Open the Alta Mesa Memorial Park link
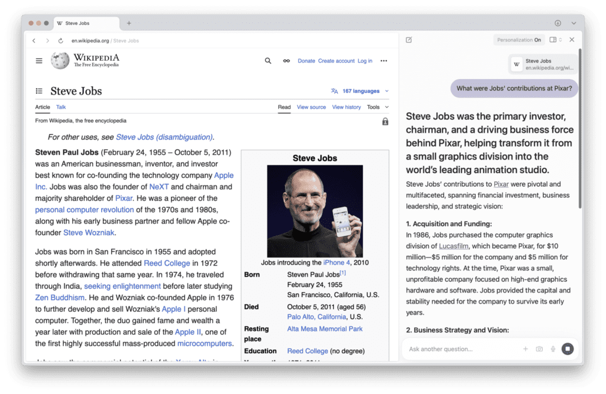 tap(325, 329)
